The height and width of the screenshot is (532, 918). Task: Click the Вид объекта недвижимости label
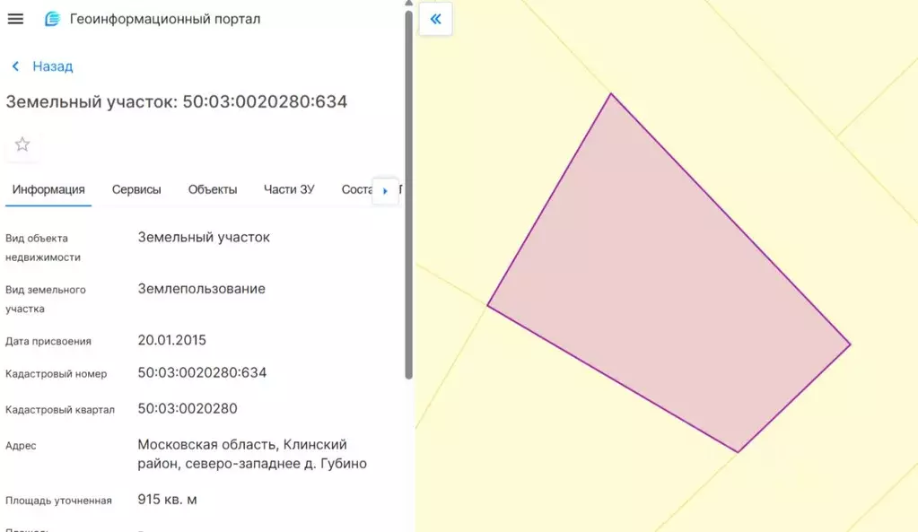click(x=43, y=248)
